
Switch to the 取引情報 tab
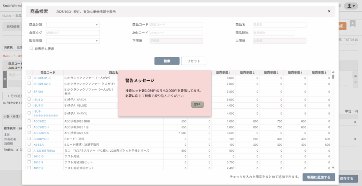click(x=13, y=27)
